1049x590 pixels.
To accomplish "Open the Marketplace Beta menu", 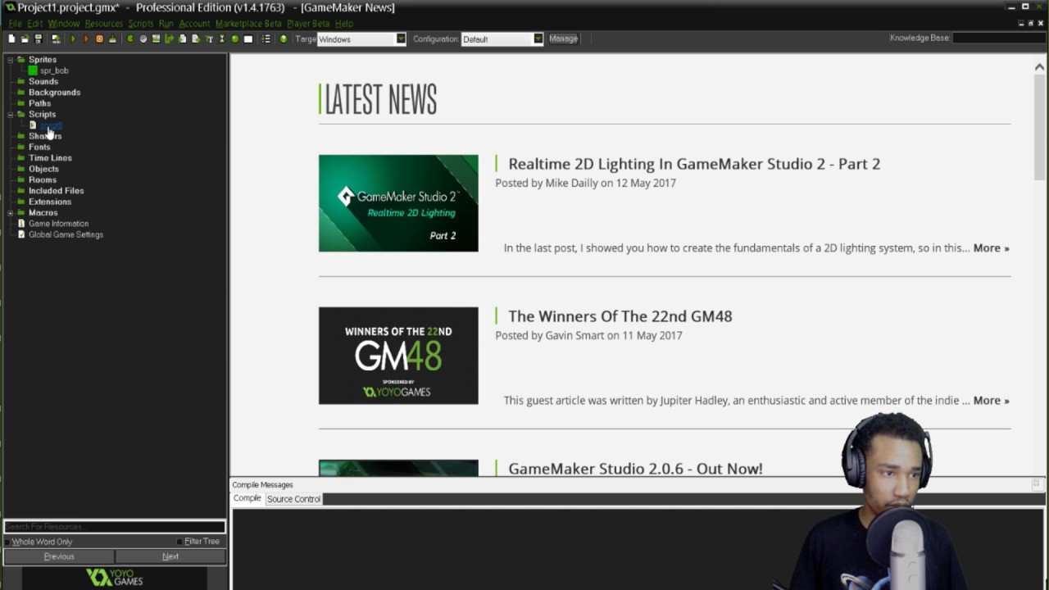I will pos(248,24).
